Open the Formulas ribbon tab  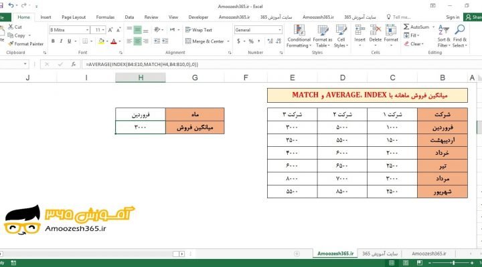point(105,17)
